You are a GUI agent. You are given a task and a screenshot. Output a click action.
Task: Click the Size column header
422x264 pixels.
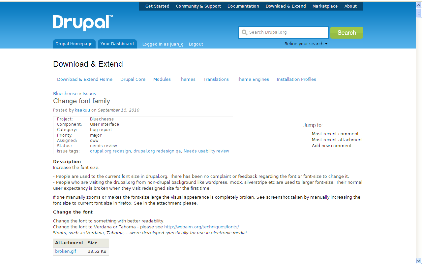pyautogui.click(x=93, y=243)
